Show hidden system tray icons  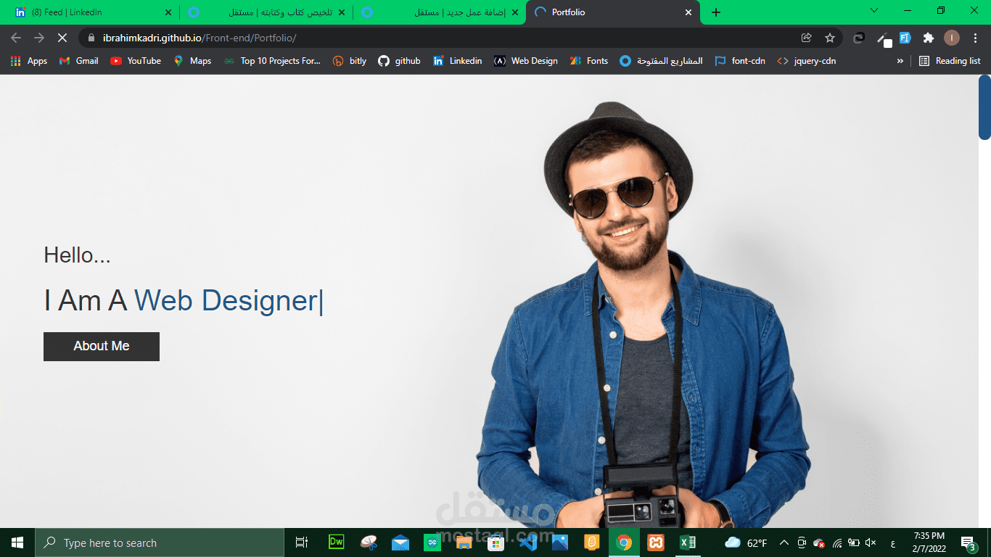[784, 542]
